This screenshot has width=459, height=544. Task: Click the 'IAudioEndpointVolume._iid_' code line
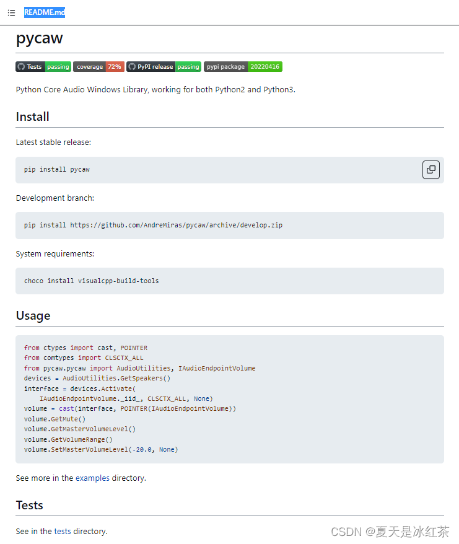pyautogui.click(x=126, y=398)
